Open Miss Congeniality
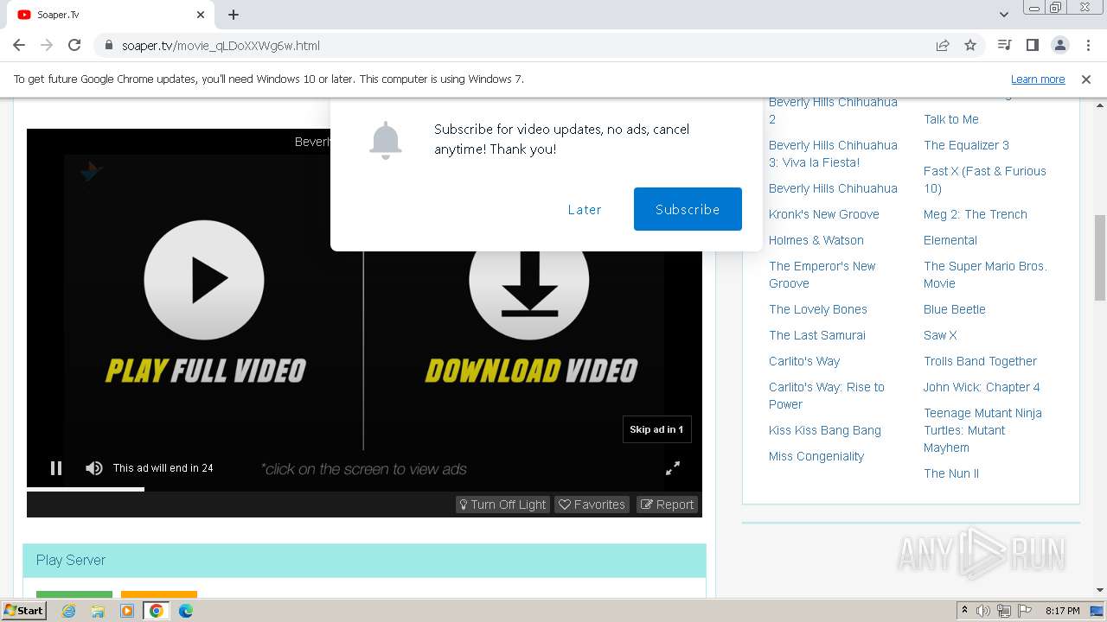 tap(816, 456)
